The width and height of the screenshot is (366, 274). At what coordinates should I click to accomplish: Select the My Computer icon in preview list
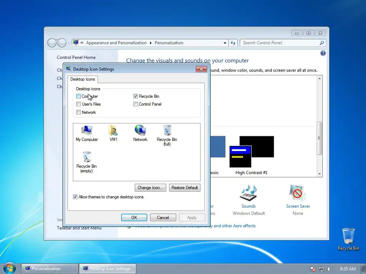(86, 133)
